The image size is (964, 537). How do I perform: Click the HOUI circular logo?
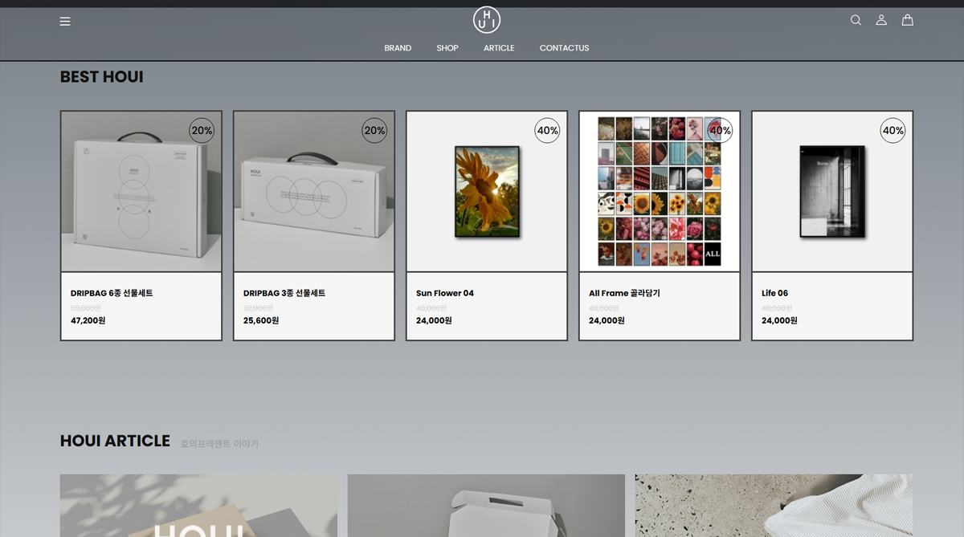click(x=486, y=20)
